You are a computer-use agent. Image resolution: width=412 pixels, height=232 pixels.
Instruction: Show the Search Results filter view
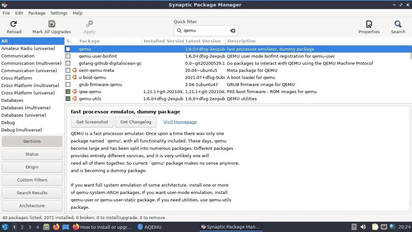pos(32,193)
